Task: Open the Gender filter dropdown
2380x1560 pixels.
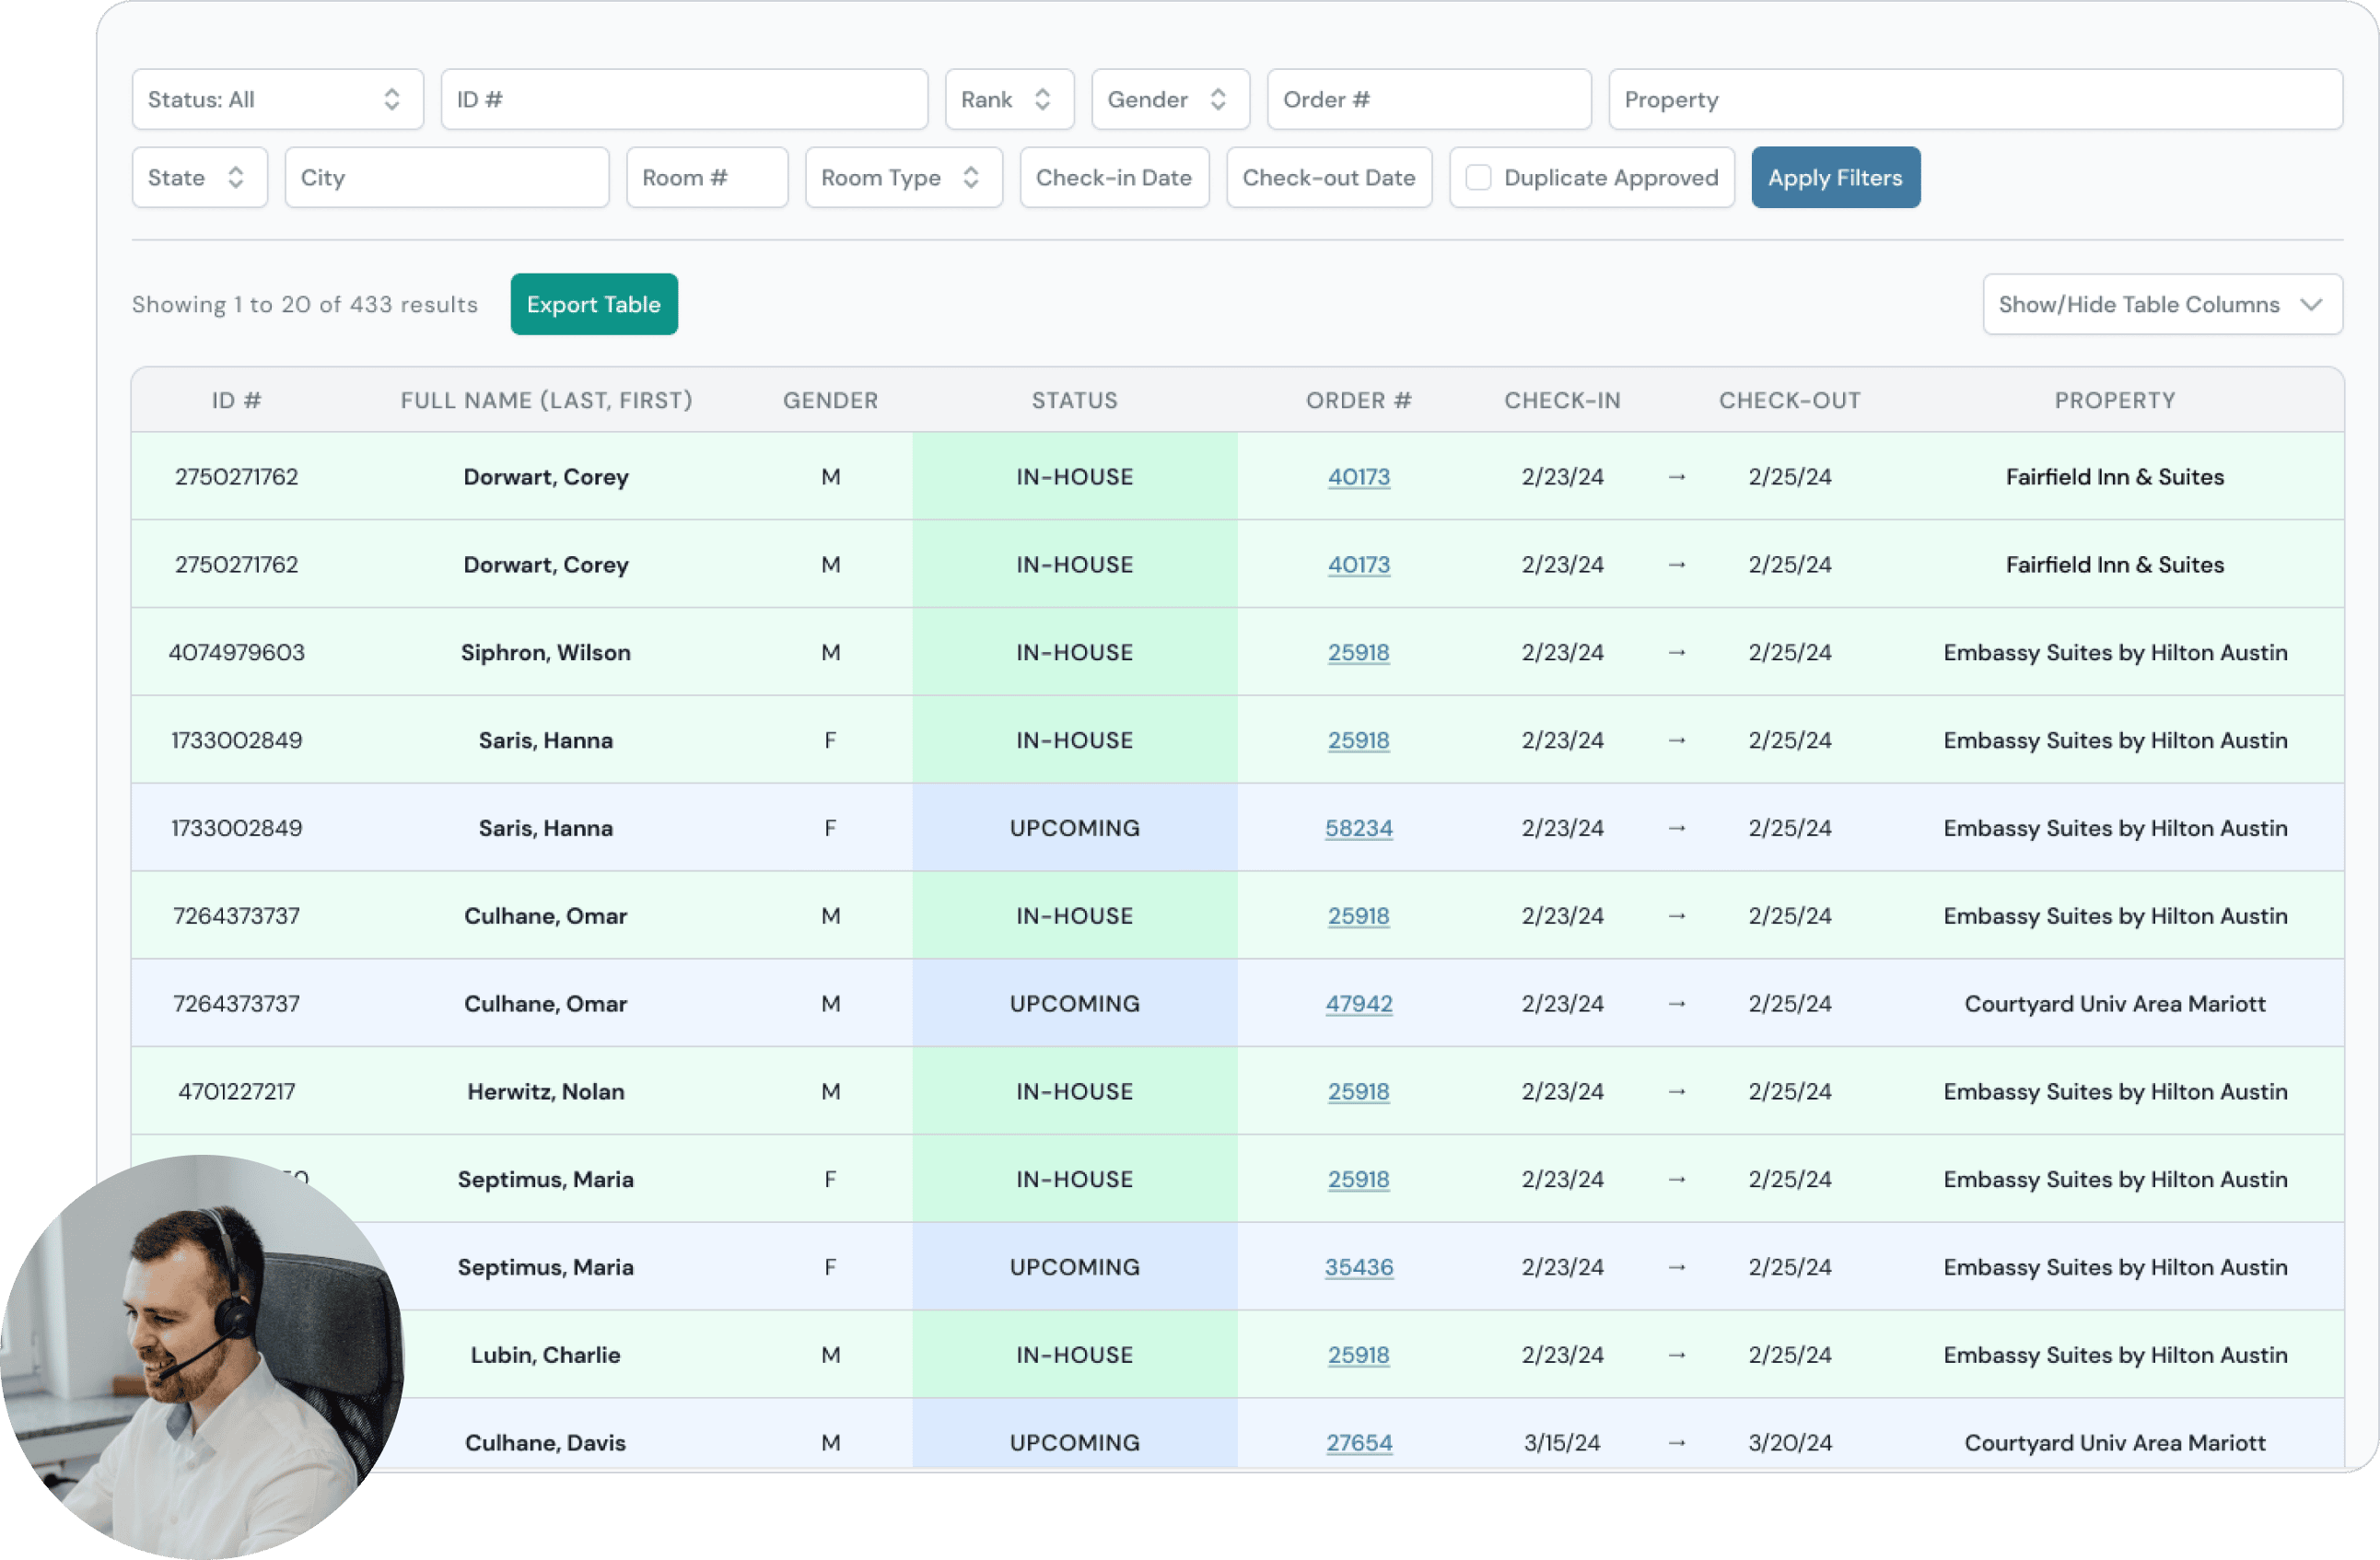Action: (1169, 99)
